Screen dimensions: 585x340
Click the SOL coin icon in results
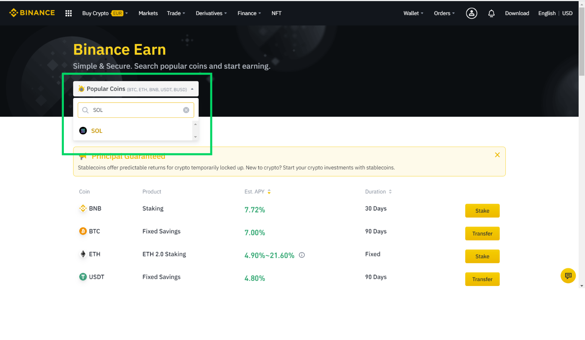[x=83, y=131]
